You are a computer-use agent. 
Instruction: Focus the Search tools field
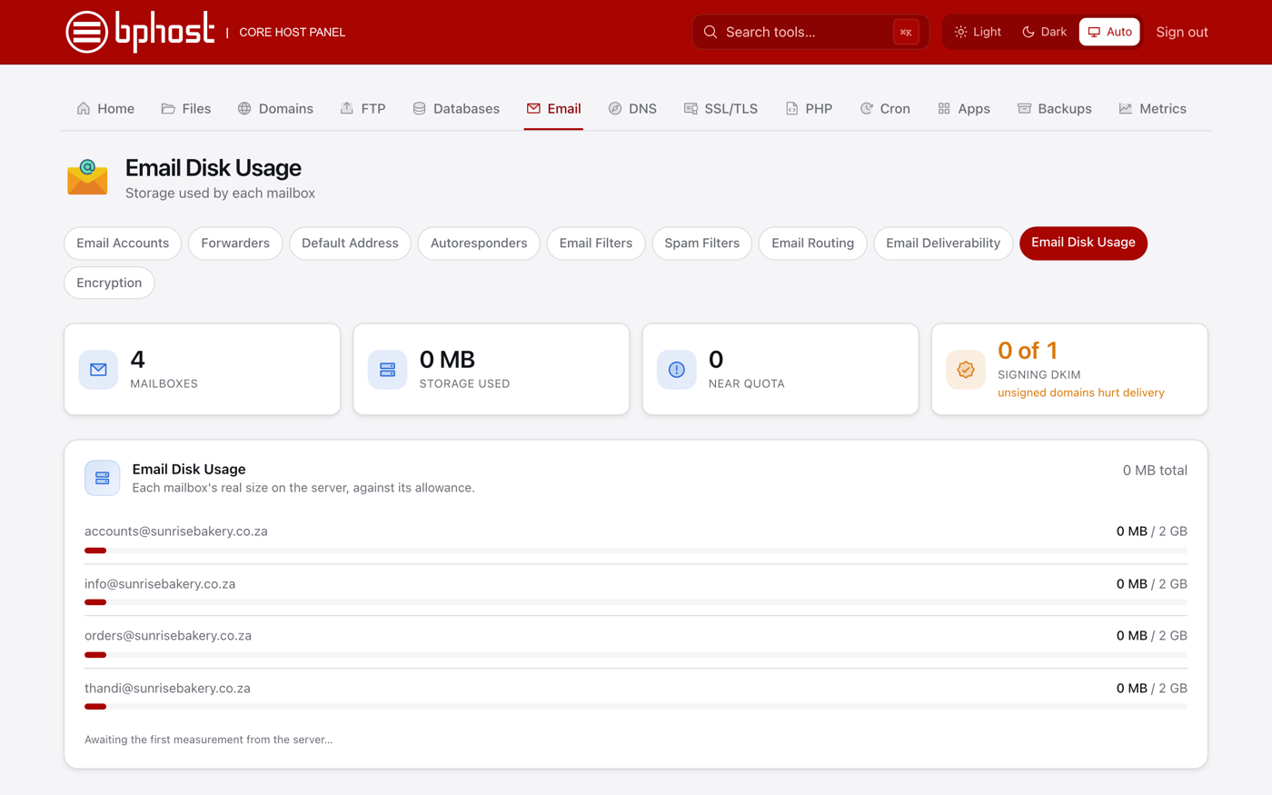click(x=810, y=32)
